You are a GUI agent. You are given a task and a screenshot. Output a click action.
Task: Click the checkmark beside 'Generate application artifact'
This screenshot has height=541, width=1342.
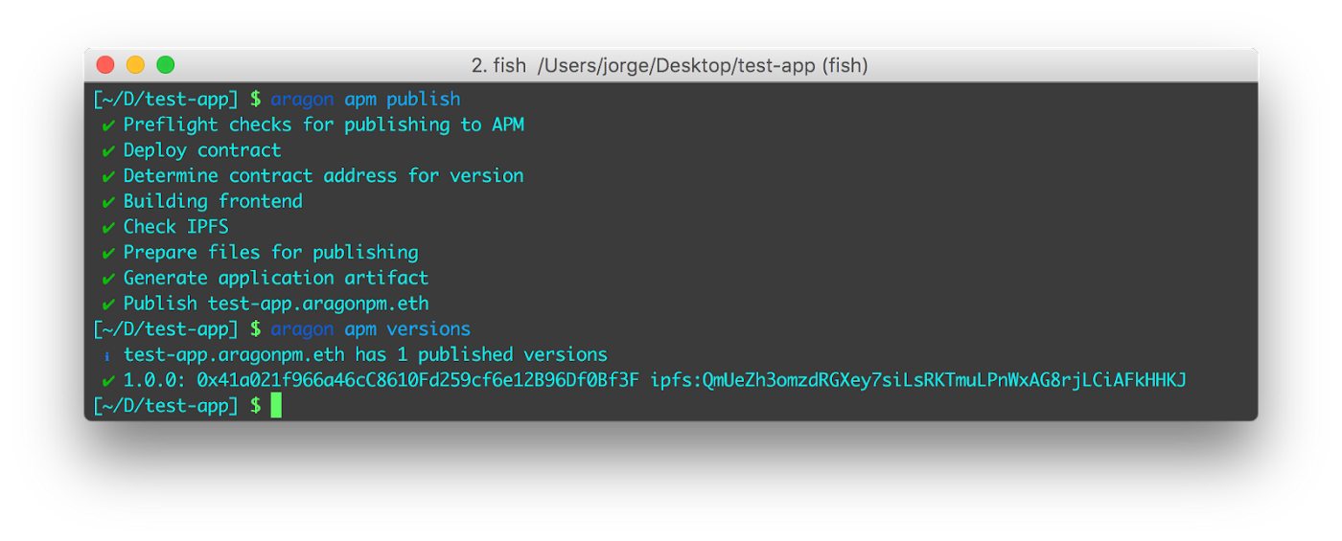click(x=108, y=279)
